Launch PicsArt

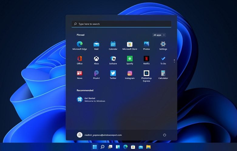click(x=96, y=75)
